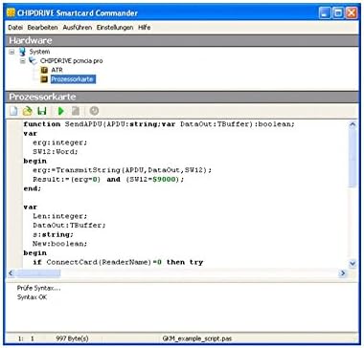The image size is (364, 348).
Task: Select CHIPDRIVE pcmcia pro label
Action: [72, 61]
